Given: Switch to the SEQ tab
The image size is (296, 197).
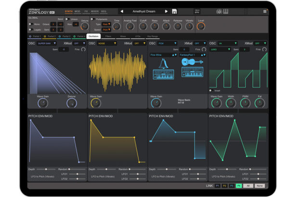Looking at the screenshot, I should (103, 12).
